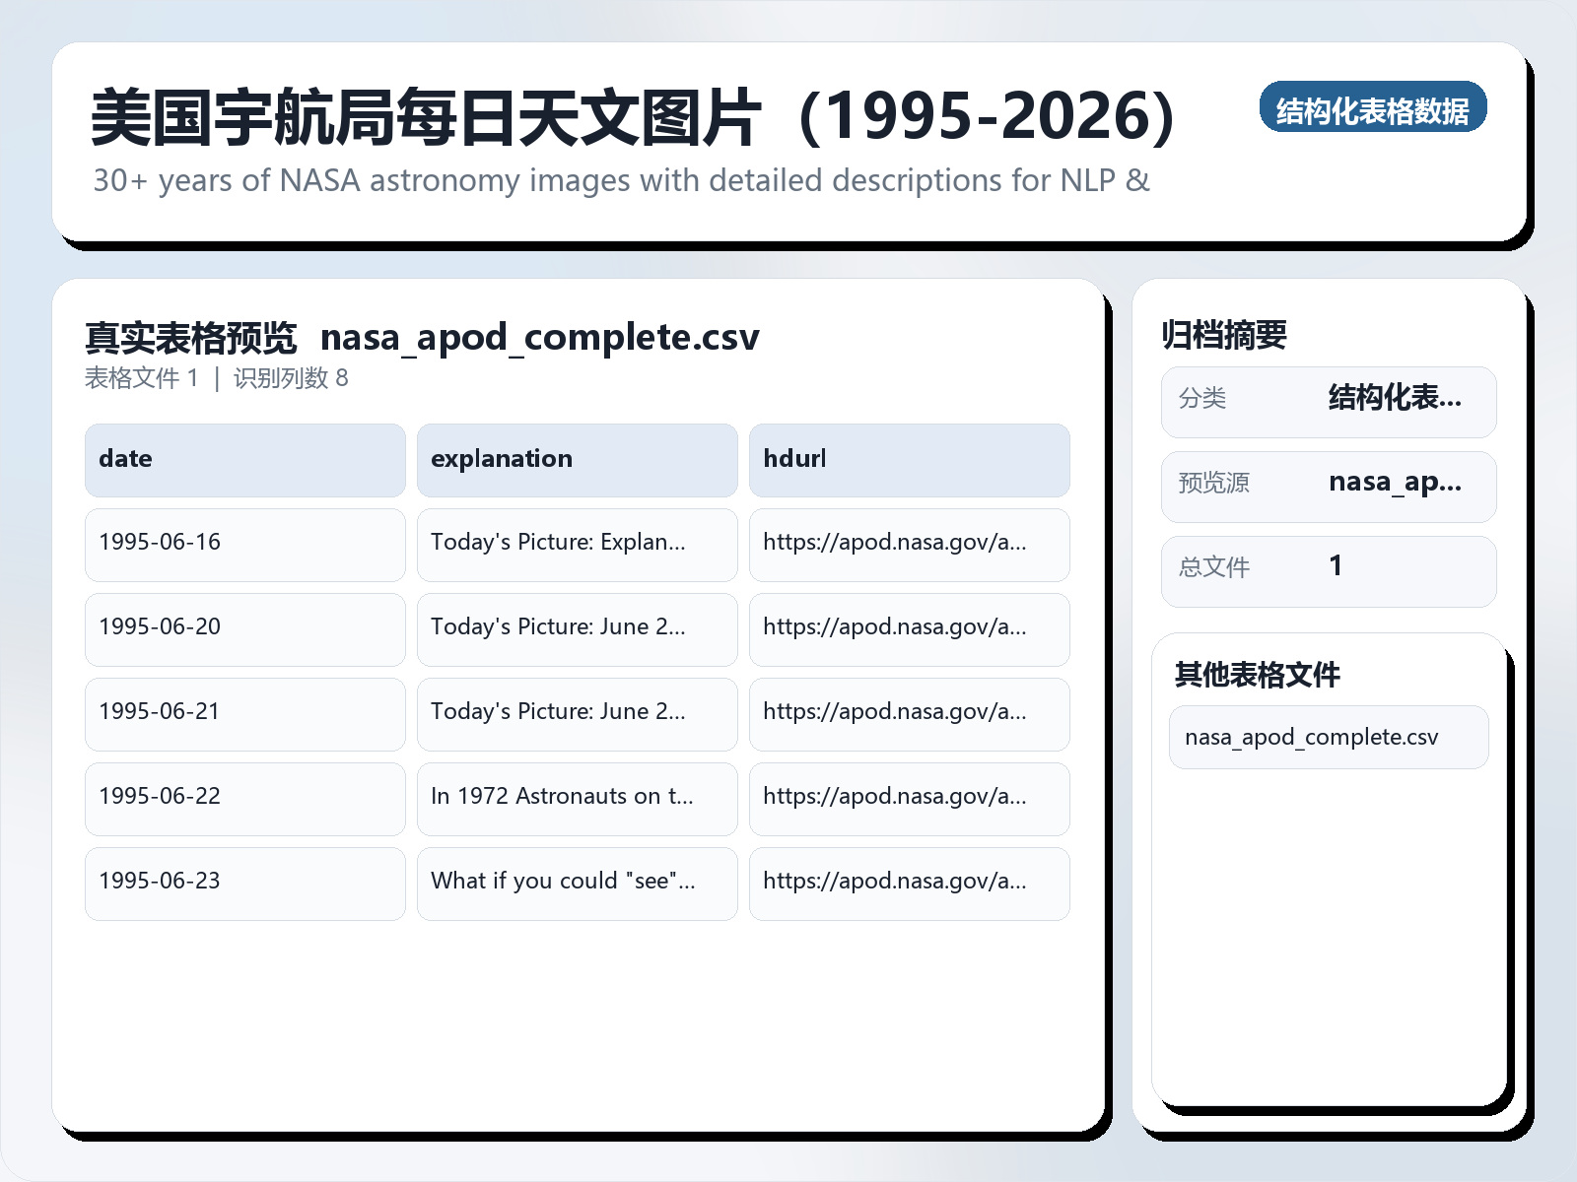Select the date column header
1577x1182 pixels.
(244, 459)
